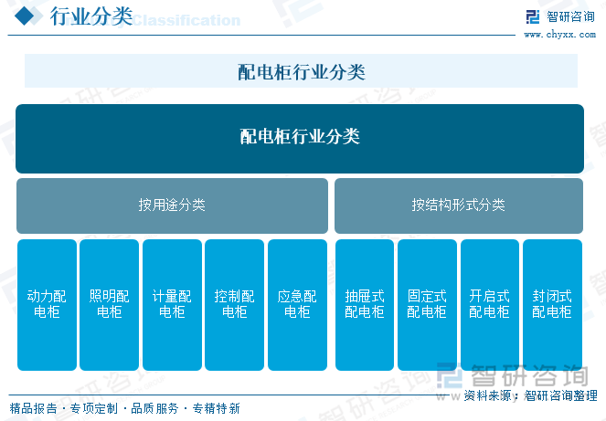The width and height of the screenshot is (606, 421).
Task: Select the dark blue 配电柜行业分类 box
Action: click(x=300, y=139)
